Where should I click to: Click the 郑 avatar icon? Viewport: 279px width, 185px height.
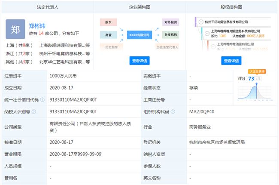click(x=15, y=29)
